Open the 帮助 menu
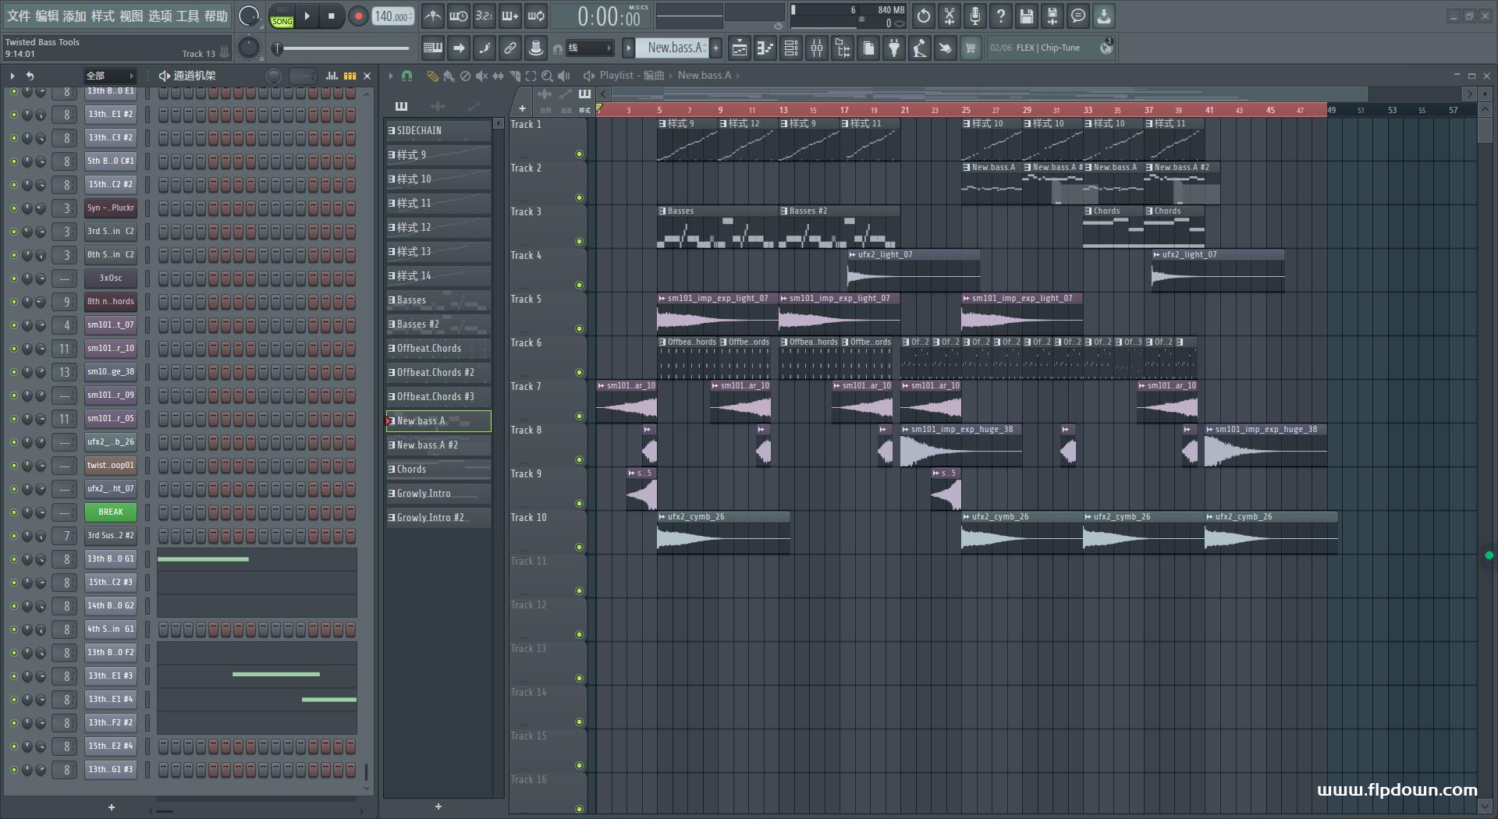1498x819 pixels. tap(216, 16)
